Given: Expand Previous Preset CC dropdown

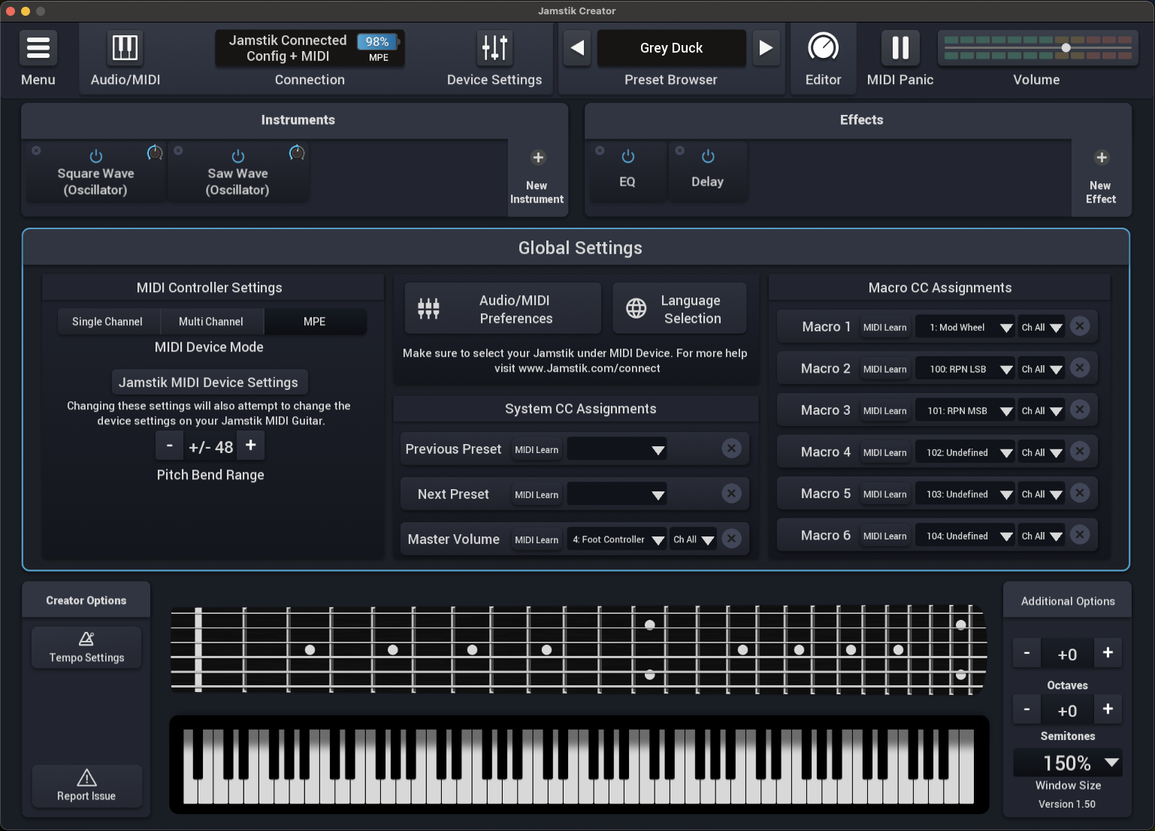Looking at the screenshot, I should 617,449.
